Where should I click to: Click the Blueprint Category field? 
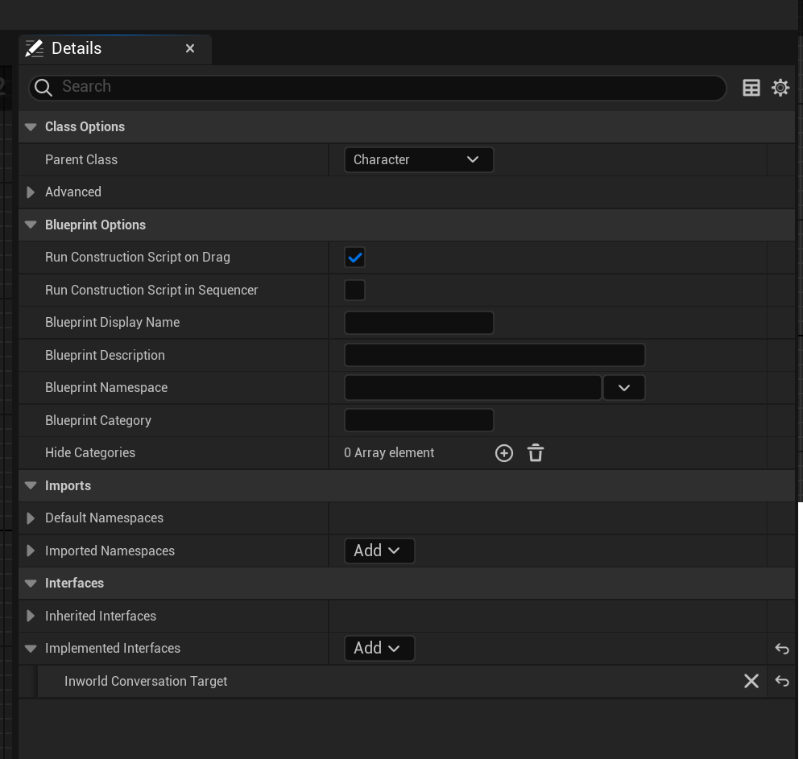[x=418, y=420]
